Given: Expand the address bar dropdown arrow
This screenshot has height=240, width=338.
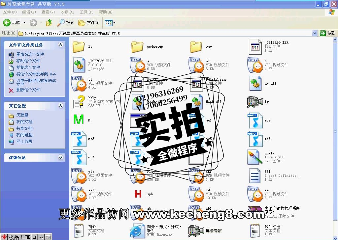Looking at the screenshot, I should 315,33.
